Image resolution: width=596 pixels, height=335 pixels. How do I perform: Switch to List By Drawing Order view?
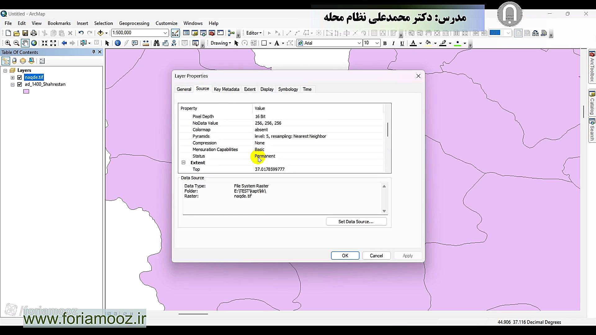(6, 61)
